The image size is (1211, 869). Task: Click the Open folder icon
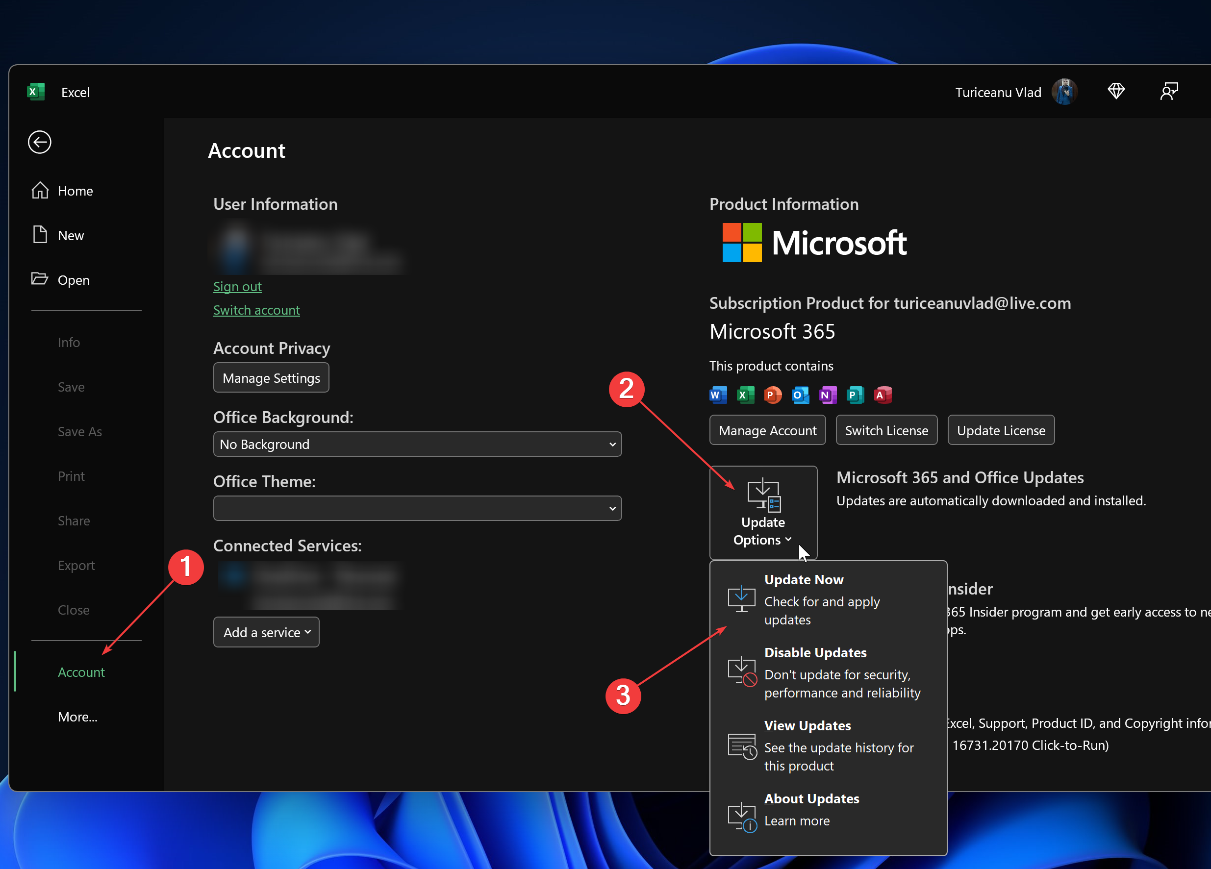point(40,279)
